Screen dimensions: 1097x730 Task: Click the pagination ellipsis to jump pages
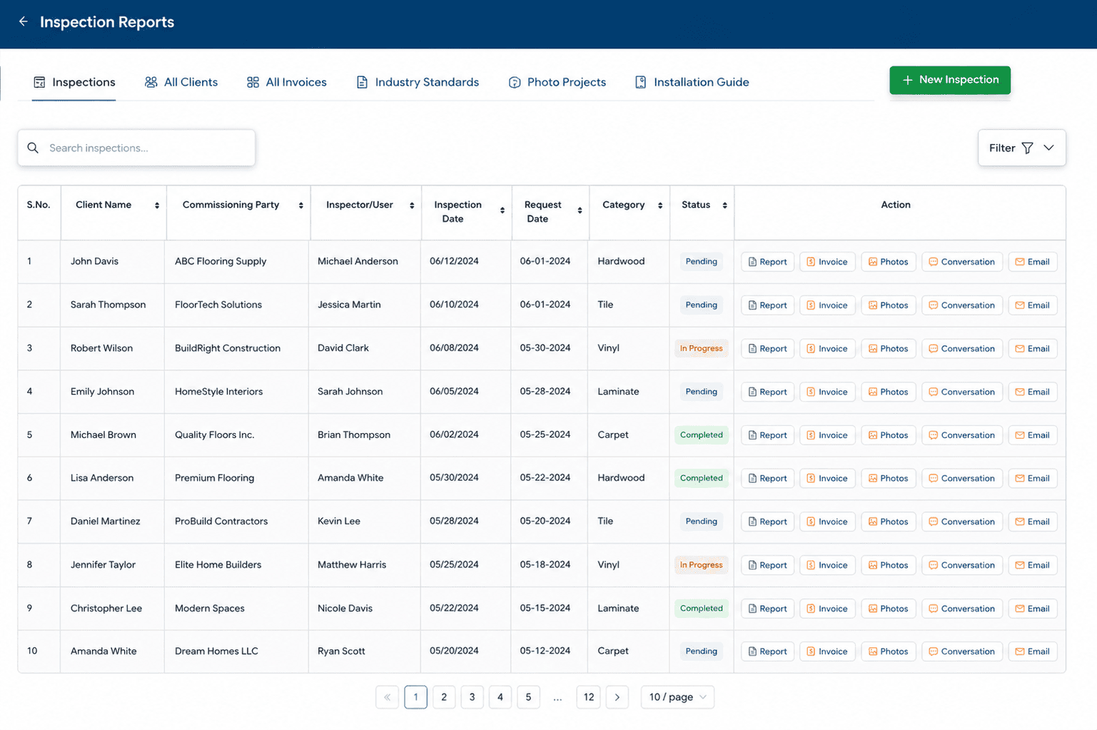(x=557, y=697)
